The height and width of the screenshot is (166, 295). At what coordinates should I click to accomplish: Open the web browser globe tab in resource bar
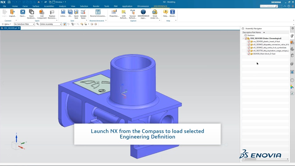pyautogui.click(x=292, y=72)
